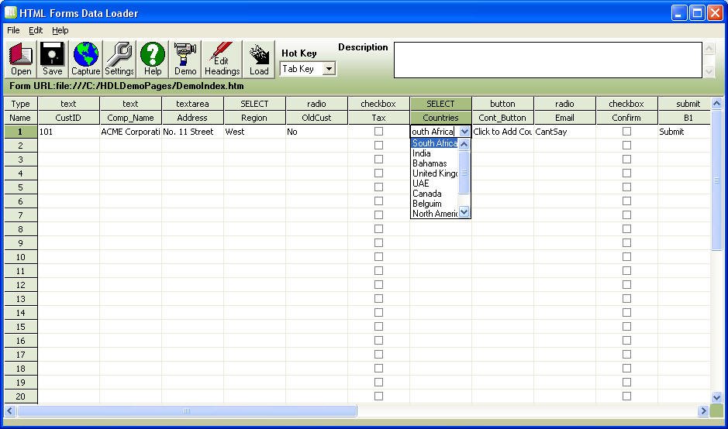Check the Confirm checkbox in row 8
Screen dimensions: 728x429
626,228
